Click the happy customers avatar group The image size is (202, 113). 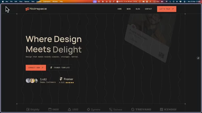point(32,80)
